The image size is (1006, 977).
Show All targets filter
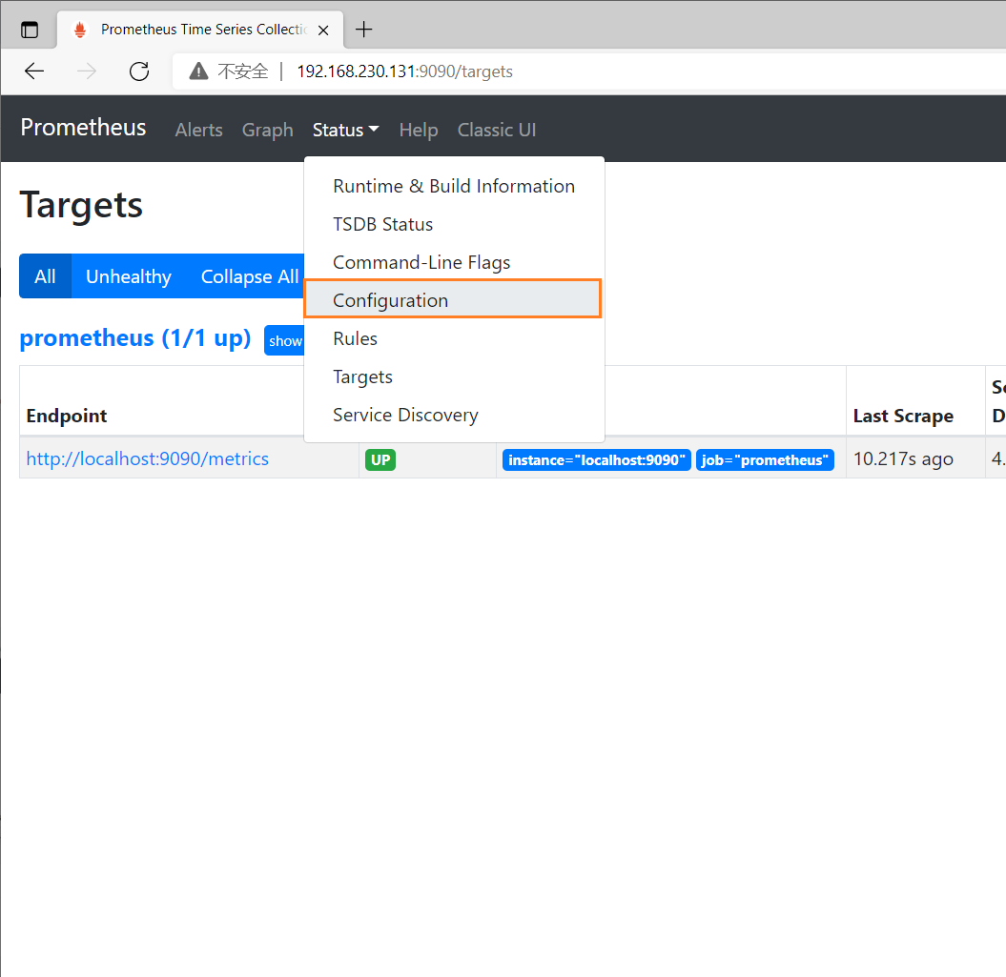click(45, 276)
